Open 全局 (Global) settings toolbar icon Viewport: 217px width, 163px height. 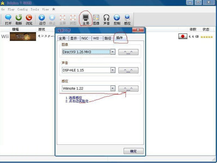click(x=86, y=19)
